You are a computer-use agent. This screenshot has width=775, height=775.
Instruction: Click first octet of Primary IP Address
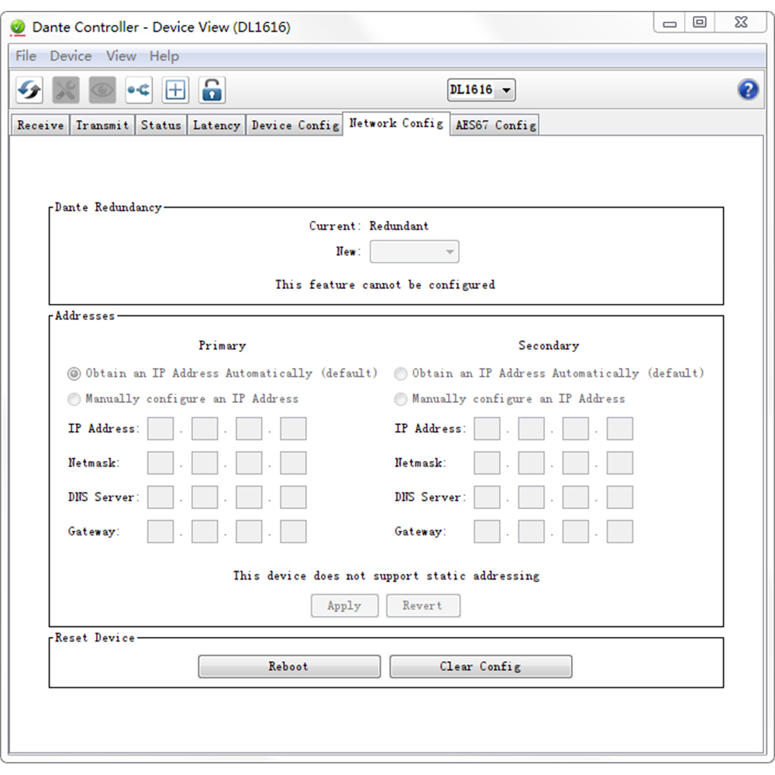pos(160,429)
